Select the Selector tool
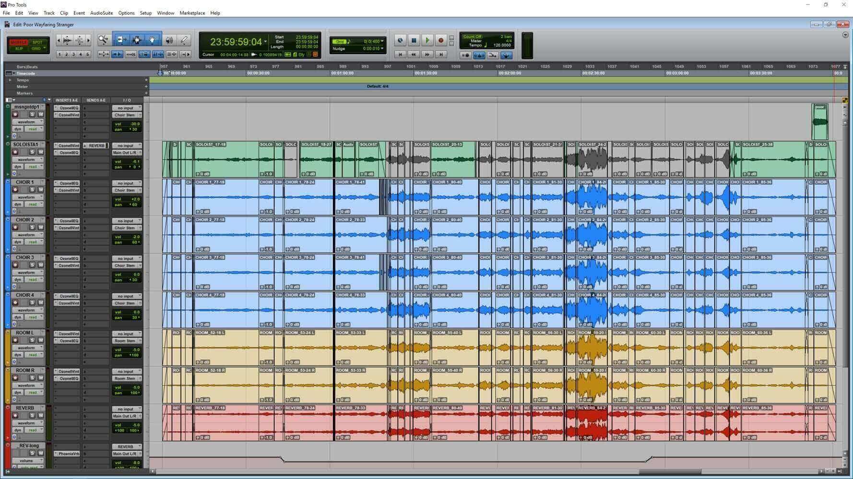 [x=136, y=40]
